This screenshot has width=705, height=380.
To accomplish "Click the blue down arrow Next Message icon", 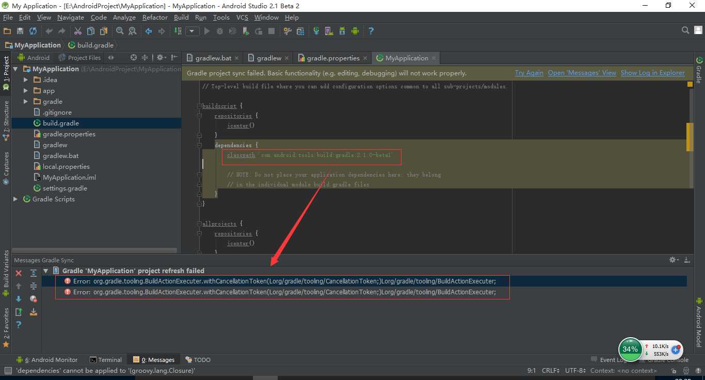I will [19, 299].
